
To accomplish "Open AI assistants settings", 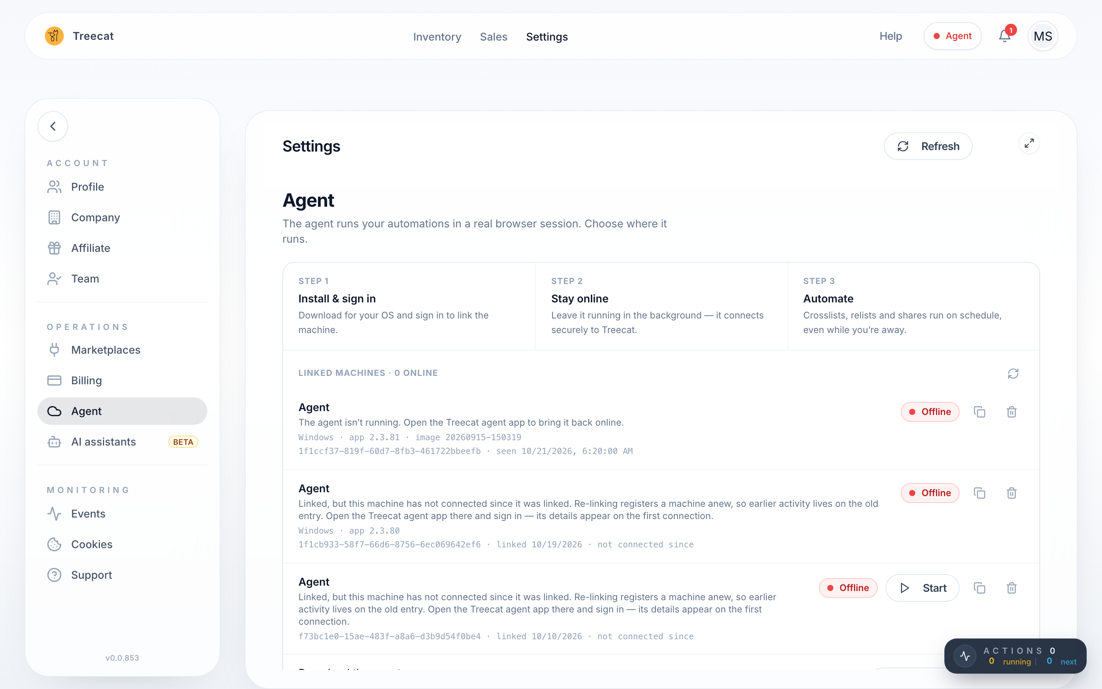I will (x=122, y=442).
